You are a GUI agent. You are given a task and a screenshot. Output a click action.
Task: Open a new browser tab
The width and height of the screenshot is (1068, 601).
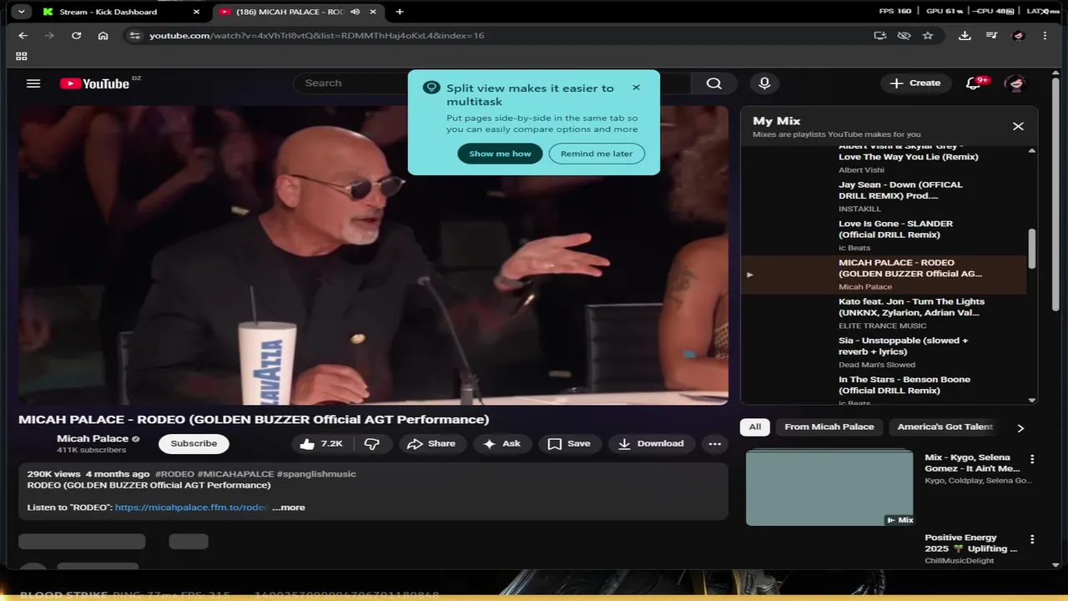400,12
